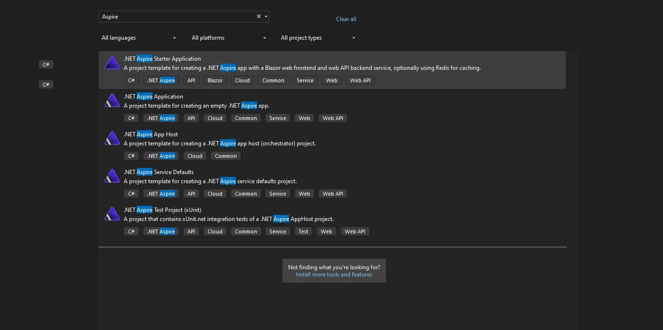Click the .NET Aspire App Host icon
The width and height of the screenshot is (663, 330).
pos(112,139)
